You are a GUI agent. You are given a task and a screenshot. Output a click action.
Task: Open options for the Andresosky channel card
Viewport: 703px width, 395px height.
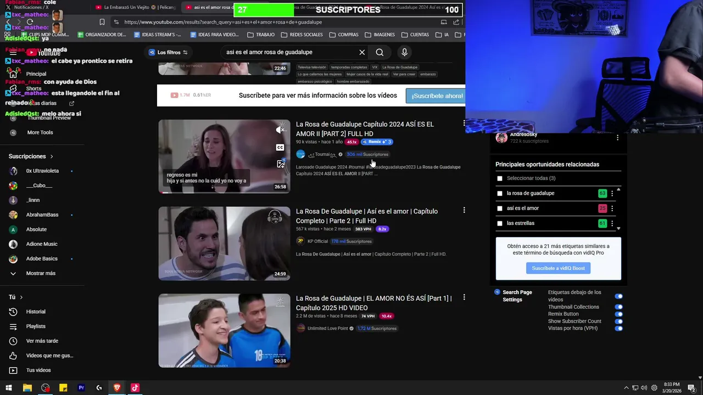[x=617, y=138]
